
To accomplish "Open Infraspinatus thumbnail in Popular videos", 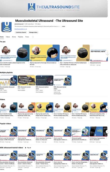I will click(45, 132).
